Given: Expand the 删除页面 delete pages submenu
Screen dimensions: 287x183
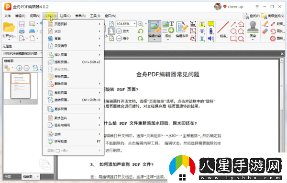Looking at the screenshot, I should (73, 84).
